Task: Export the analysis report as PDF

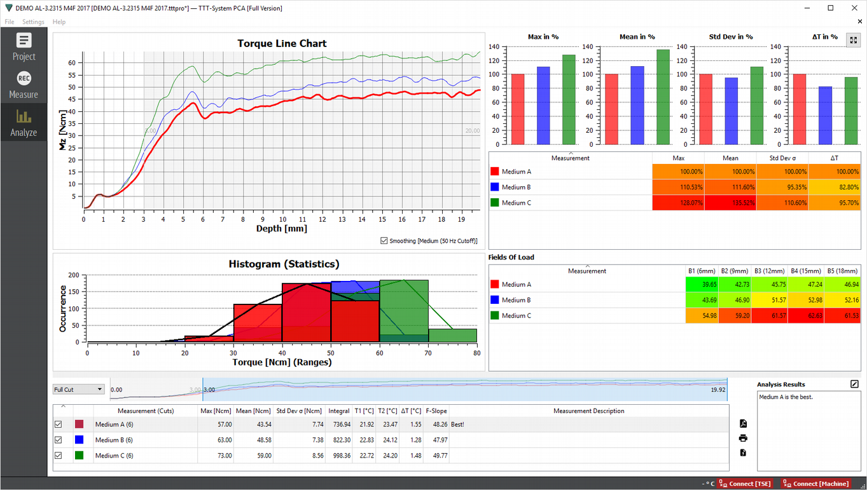Action: [744, 423]
